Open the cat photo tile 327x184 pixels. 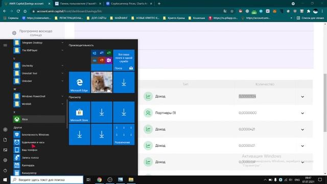coord(102,82)
